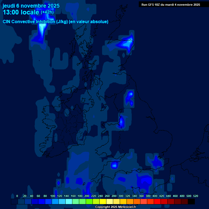The height and width of the screenshot is (209, 209).
Task: Click the darkest navy swatch at legend's left end
Action: (14, 202)
